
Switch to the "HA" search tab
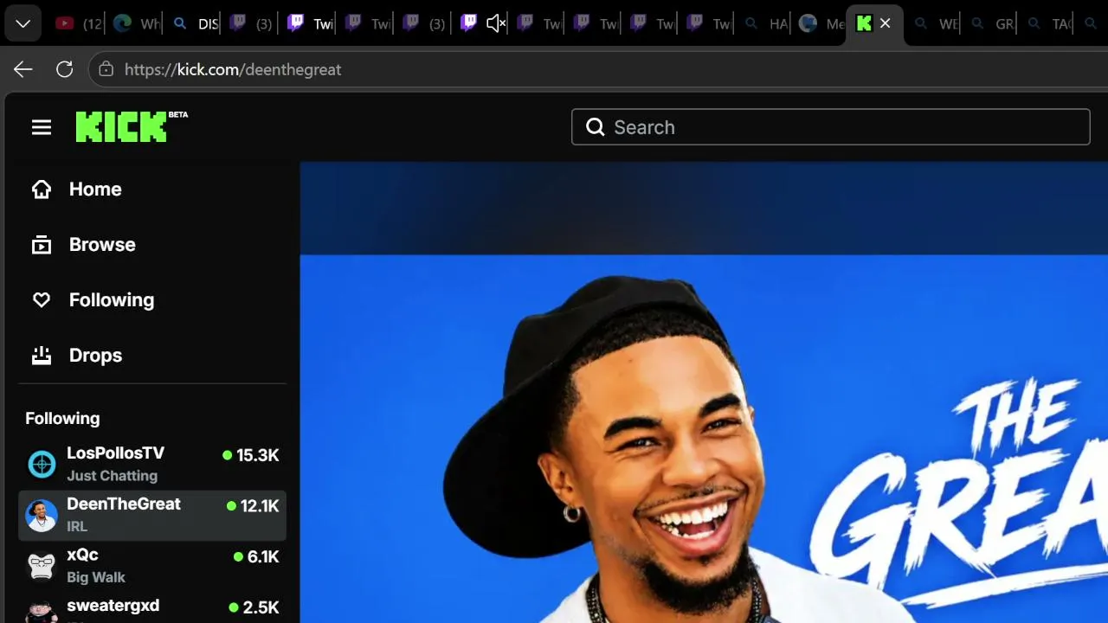pos(765,23)
